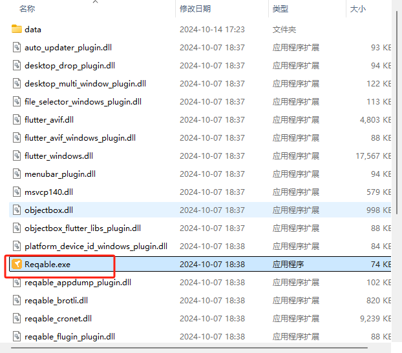Click the platform_device_id_windows_plugin.dll file icon
Viewport: 402px width, 353px height.
pyautogui.click(x=17, y=246)
